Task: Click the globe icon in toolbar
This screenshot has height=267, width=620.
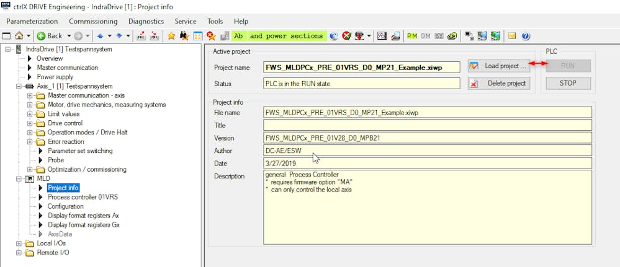Action: (x=334, y=36)
